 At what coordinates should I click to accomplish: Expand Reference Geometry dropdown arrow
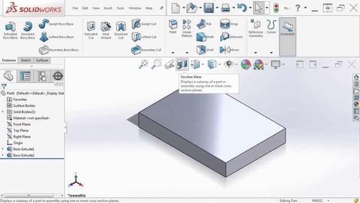(x=255, y=52)
